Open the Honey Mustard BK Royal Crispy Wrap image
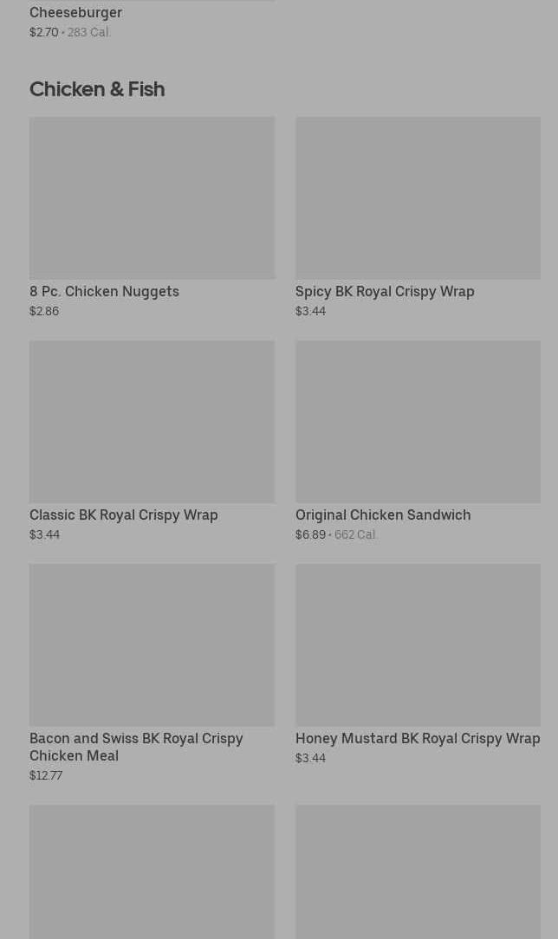Viewport: 558px width, 939px height. (418, 645)
